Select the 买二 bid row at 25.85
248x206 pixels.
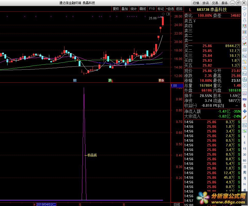pos(212,51)
